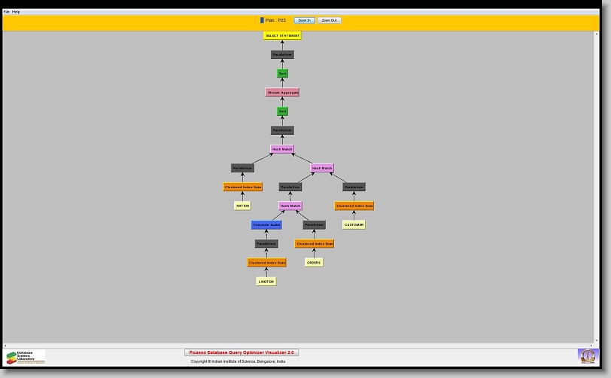Click the horizontal scrollbar at the bottom

(301, 346)
